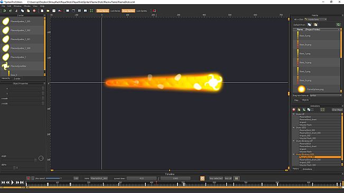Collapse the Shots Blinking UP entity tree

pyautogui.click(x=294, y=141)
